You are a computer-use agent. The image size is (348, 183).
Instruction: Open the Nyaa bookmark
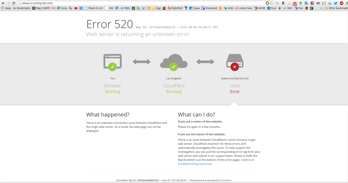pos(195,8)
